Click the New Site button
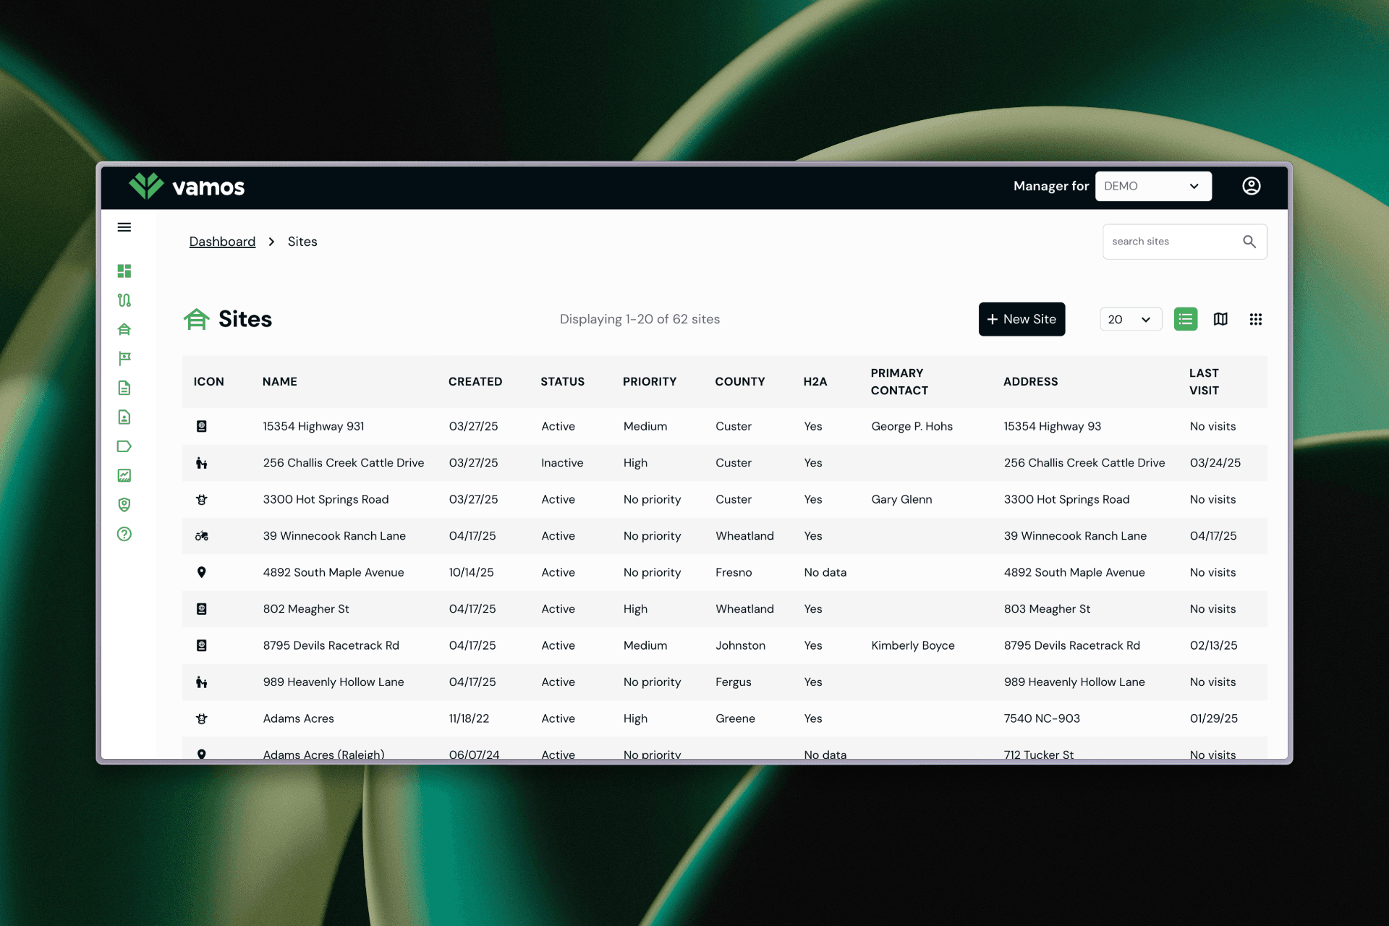Screen dimensions: 1389x926 tap(1021, 319)
